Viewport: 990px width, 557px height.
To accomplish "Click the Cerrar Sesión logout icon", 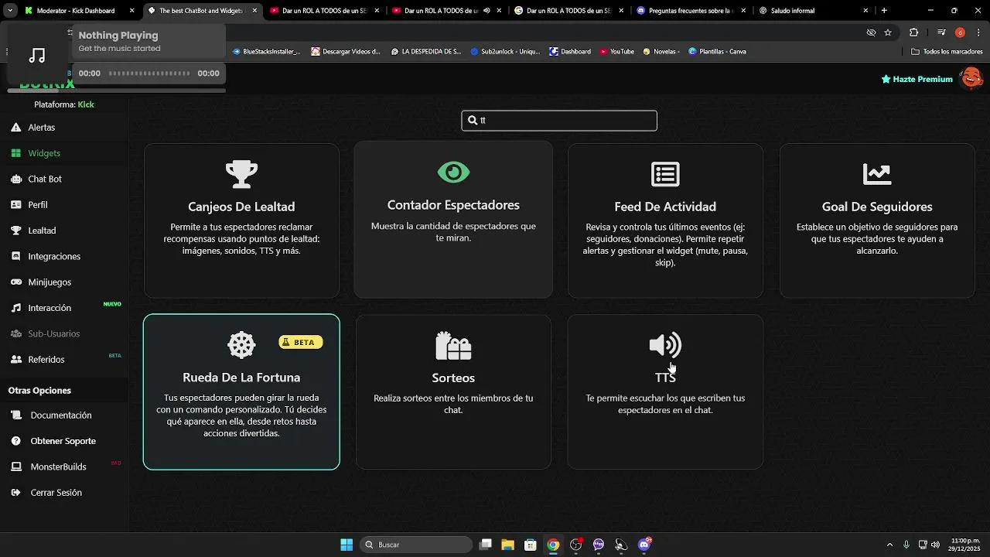I will [x=15, y=493].
